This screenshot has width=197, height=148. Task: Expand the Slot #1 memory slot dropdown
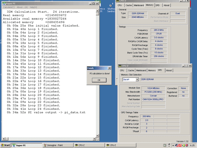click(137, 79)
